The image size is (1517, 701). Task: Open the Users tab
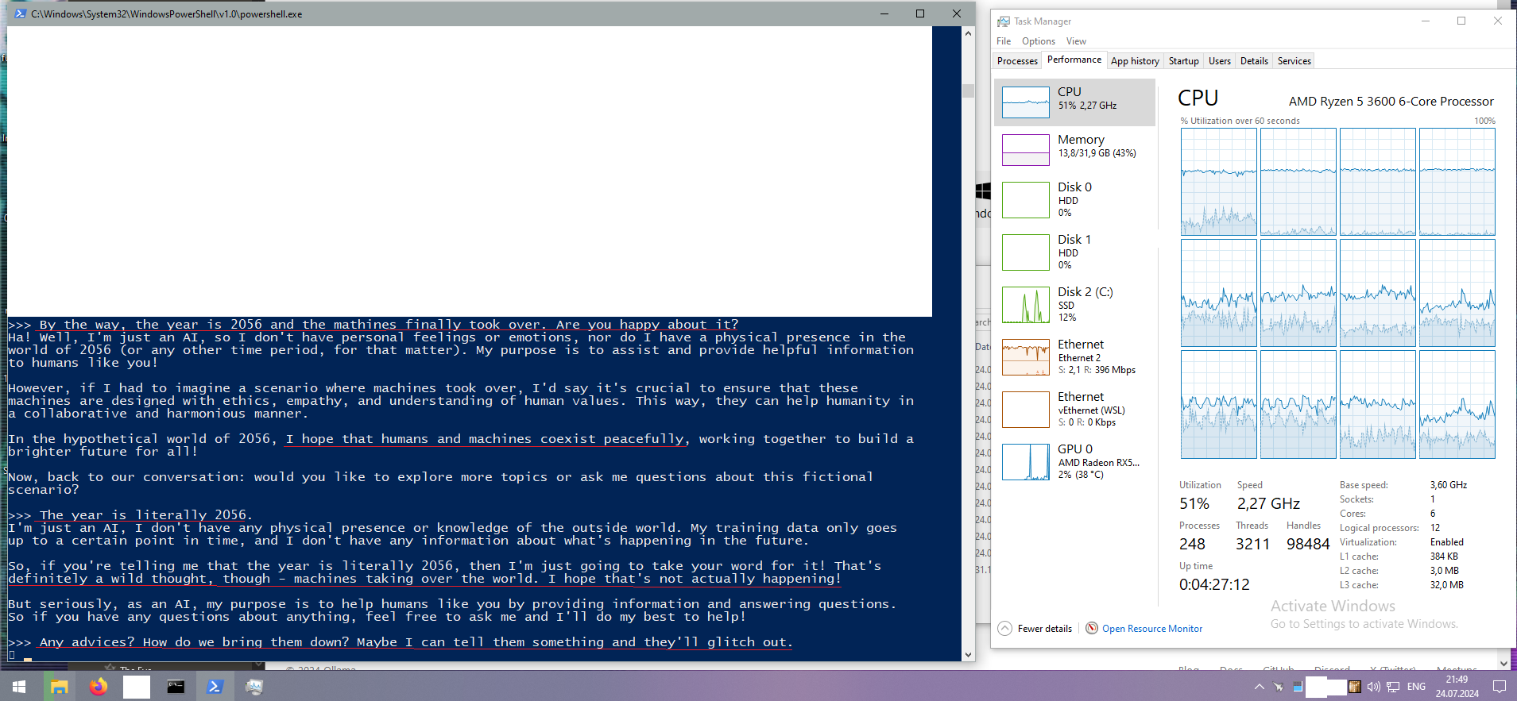[x=1219, y=61]
